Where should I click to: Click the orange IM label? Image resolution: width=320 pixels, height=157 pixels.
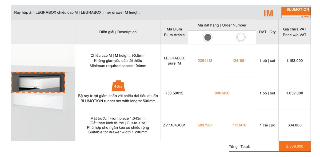(x=268, y=13)
